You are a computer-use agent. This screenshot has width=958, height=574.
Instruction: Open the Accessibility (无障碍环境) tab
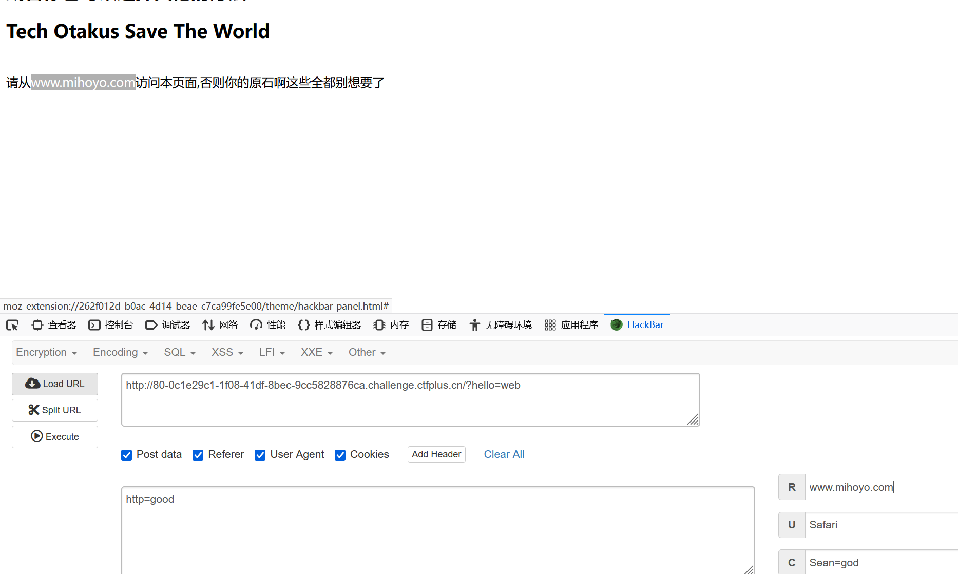501,325
